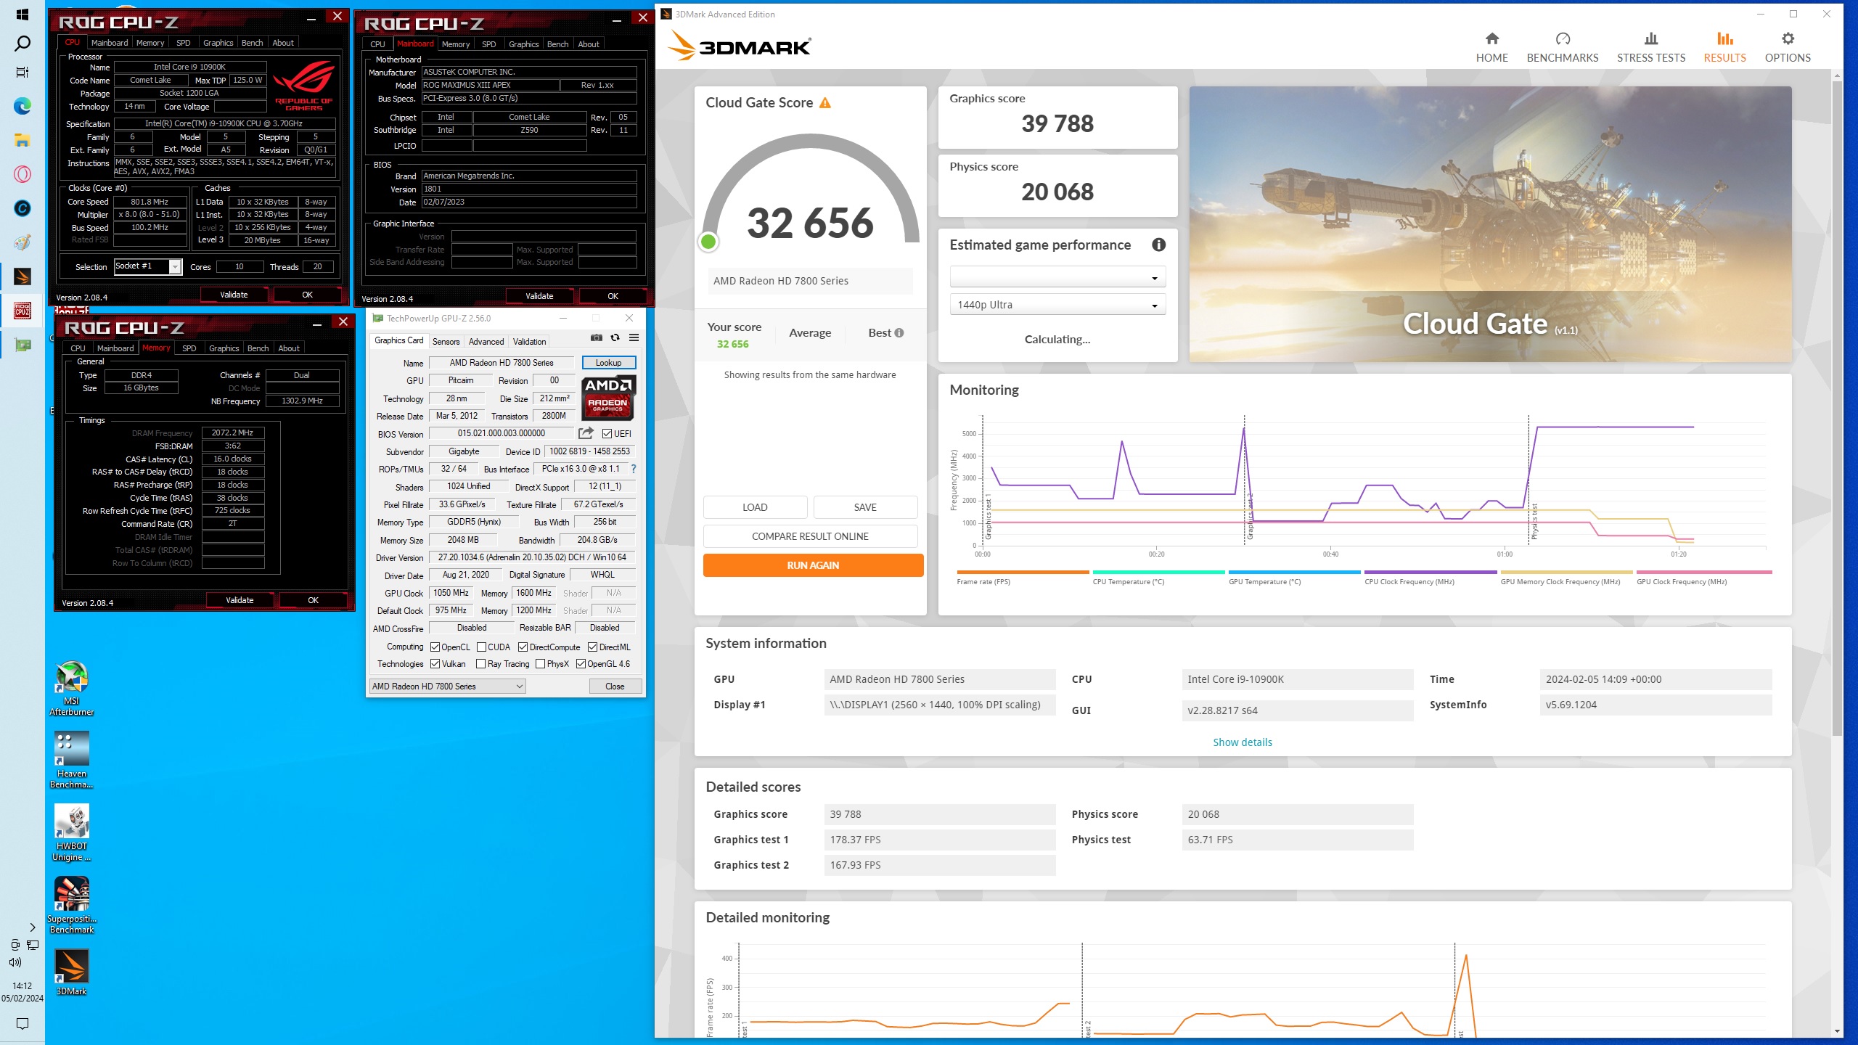Toggle the PhysX checkbox
The width and height of the screenshot is (1858, 1045).
pos(540,664)
